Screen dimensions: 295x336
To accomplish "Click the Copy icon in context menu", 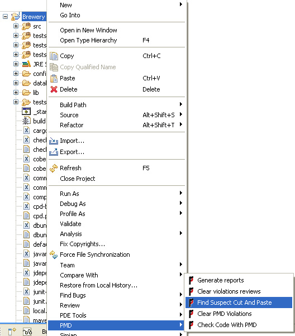I will tap(54, 56).
